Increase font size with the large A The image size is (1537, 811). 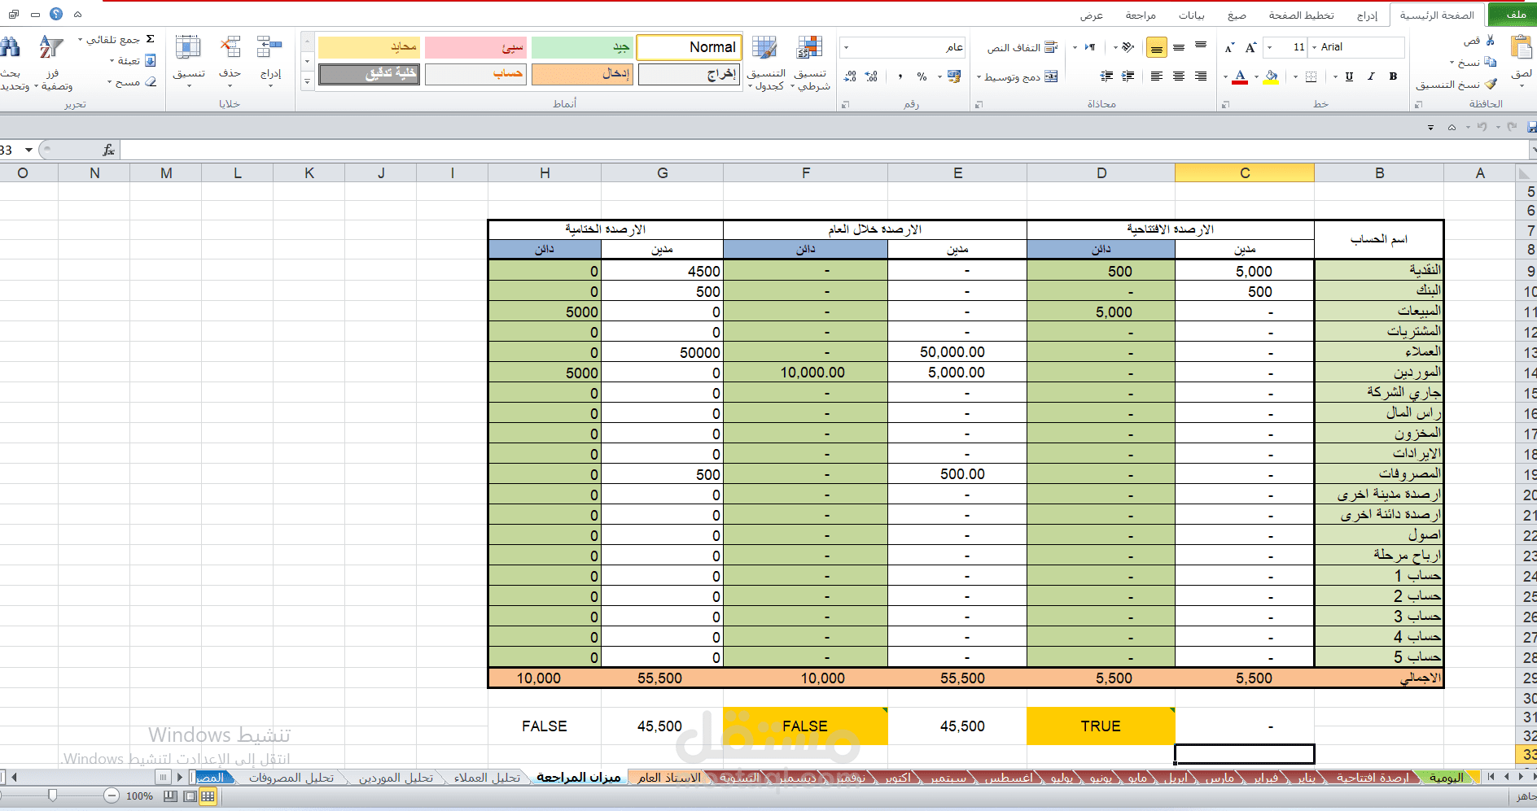point(1251,47)
